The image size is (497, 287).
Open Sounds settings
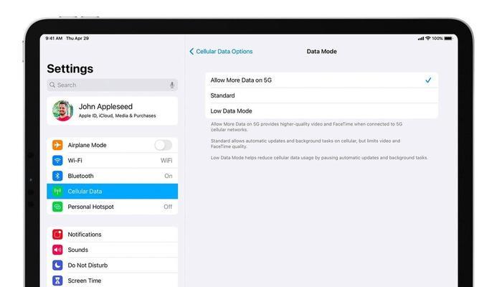[112, 250]
